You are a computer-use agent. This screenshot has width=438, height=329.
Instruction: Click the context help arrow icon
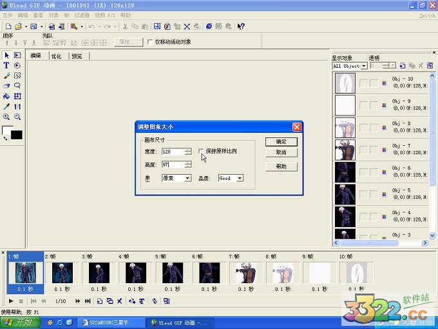[241, 26]
